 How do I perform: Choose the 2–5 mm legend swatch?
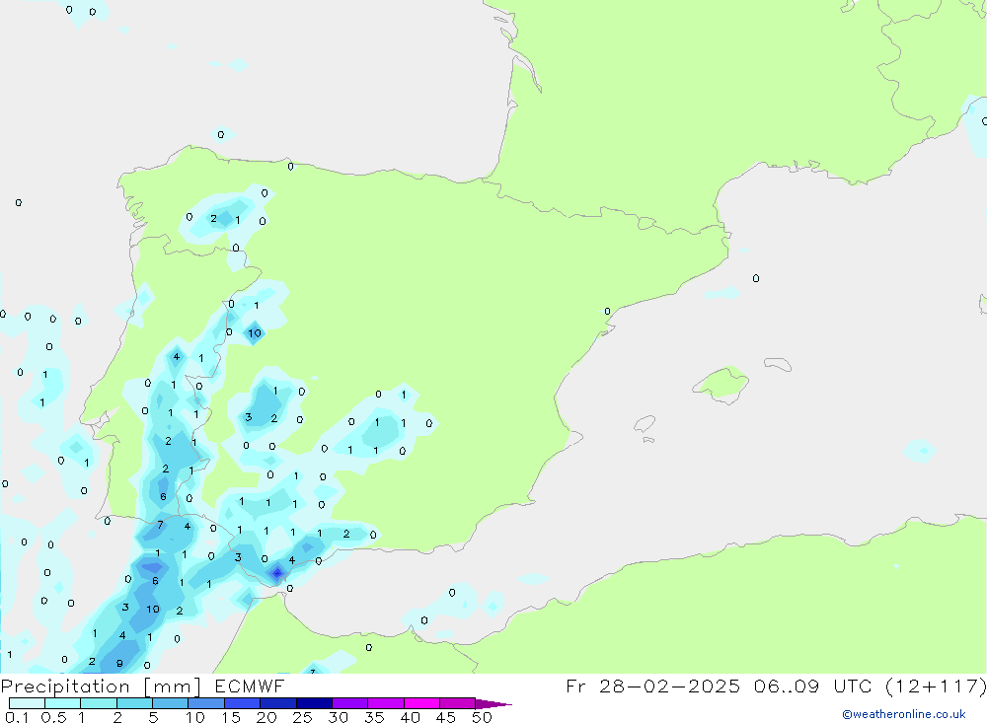click(134, 703)
